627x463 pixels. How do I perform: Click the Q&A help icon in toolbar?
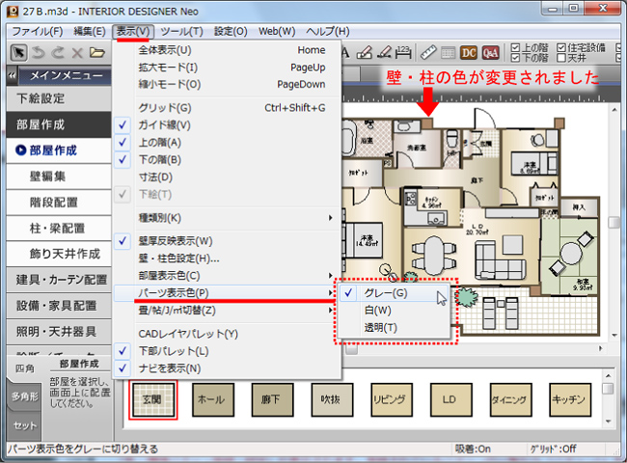coord(490,52)
